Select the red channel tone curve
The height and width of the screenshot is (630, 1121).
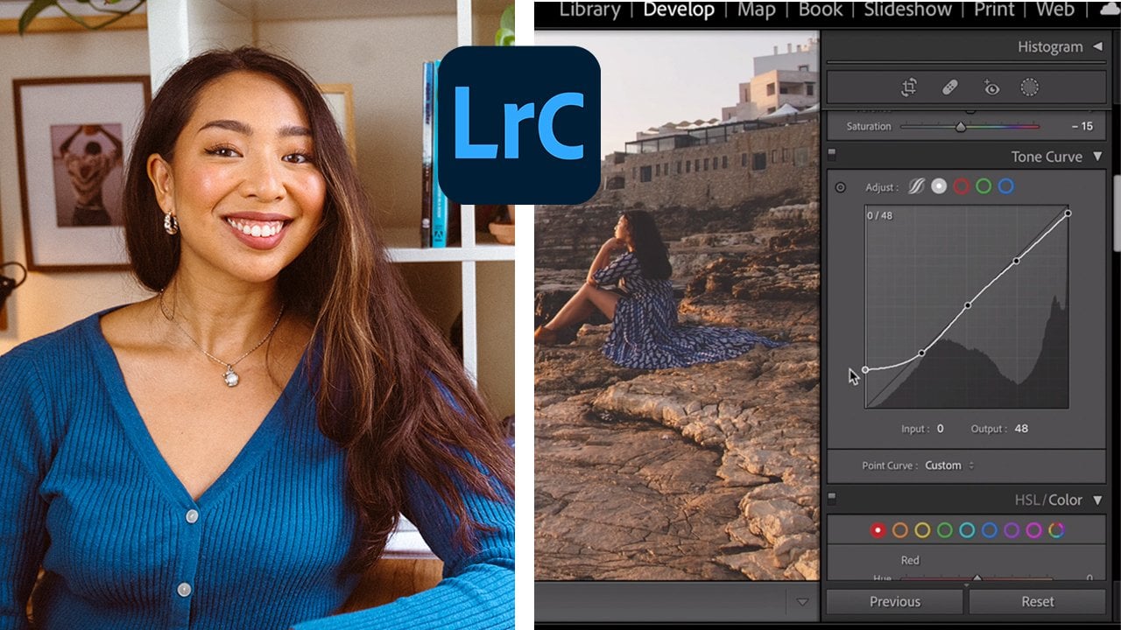click(962, 186)
